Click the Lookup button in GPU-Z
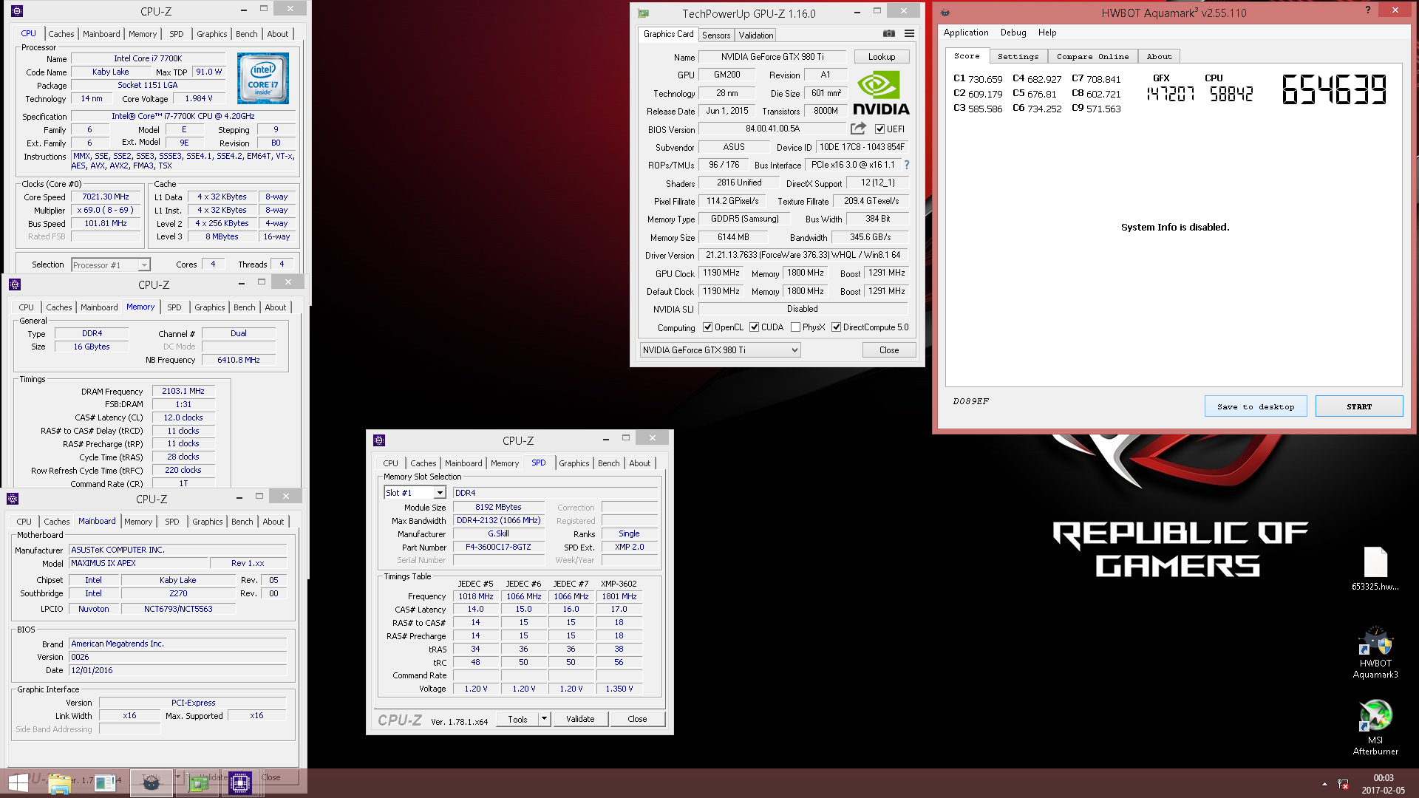The width and height of the screenshot is (1419, 798). (x=882, y=57)
